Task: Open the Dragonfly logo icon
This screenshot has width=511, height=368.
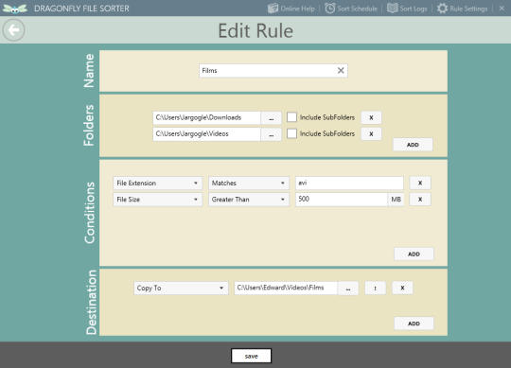Action: 14,9
